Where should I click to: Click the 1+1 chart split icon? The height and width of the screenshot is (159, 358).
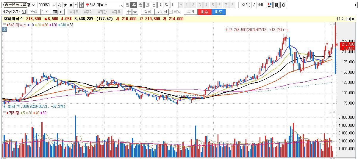pyautogui.click(x=62, y=12)
